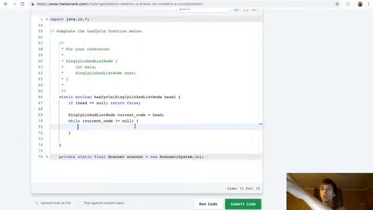This screenshot has height=210, width=373.
Task: Enable Test against custom input checkbox
Action: (x=80, y=203)
